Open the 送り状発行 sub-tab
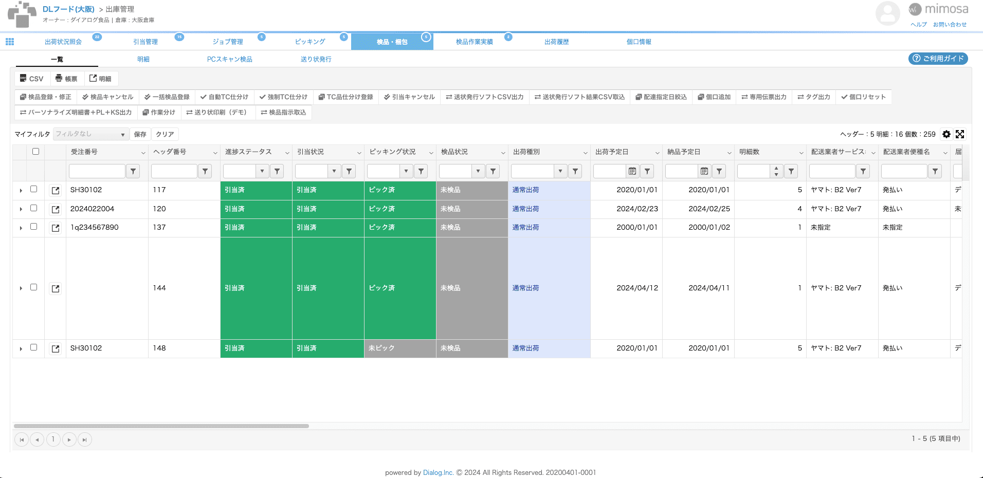Image resolution: width=983 pixels, height=478 pixels. click(316, 60)
